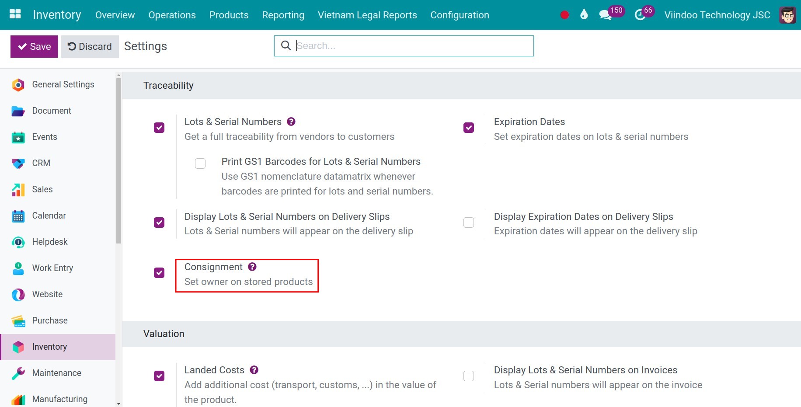Image resolution: width=801 pixels, height=407 pixels.
Task: Click the Maintenance wrench icon
Action: click(x=18, y=373)
